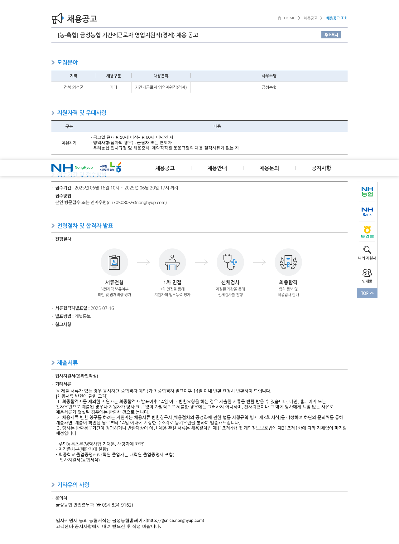Click the TOP button in sidebar
Viewport: 399px width, 544px height.
(x=367, y=293)
